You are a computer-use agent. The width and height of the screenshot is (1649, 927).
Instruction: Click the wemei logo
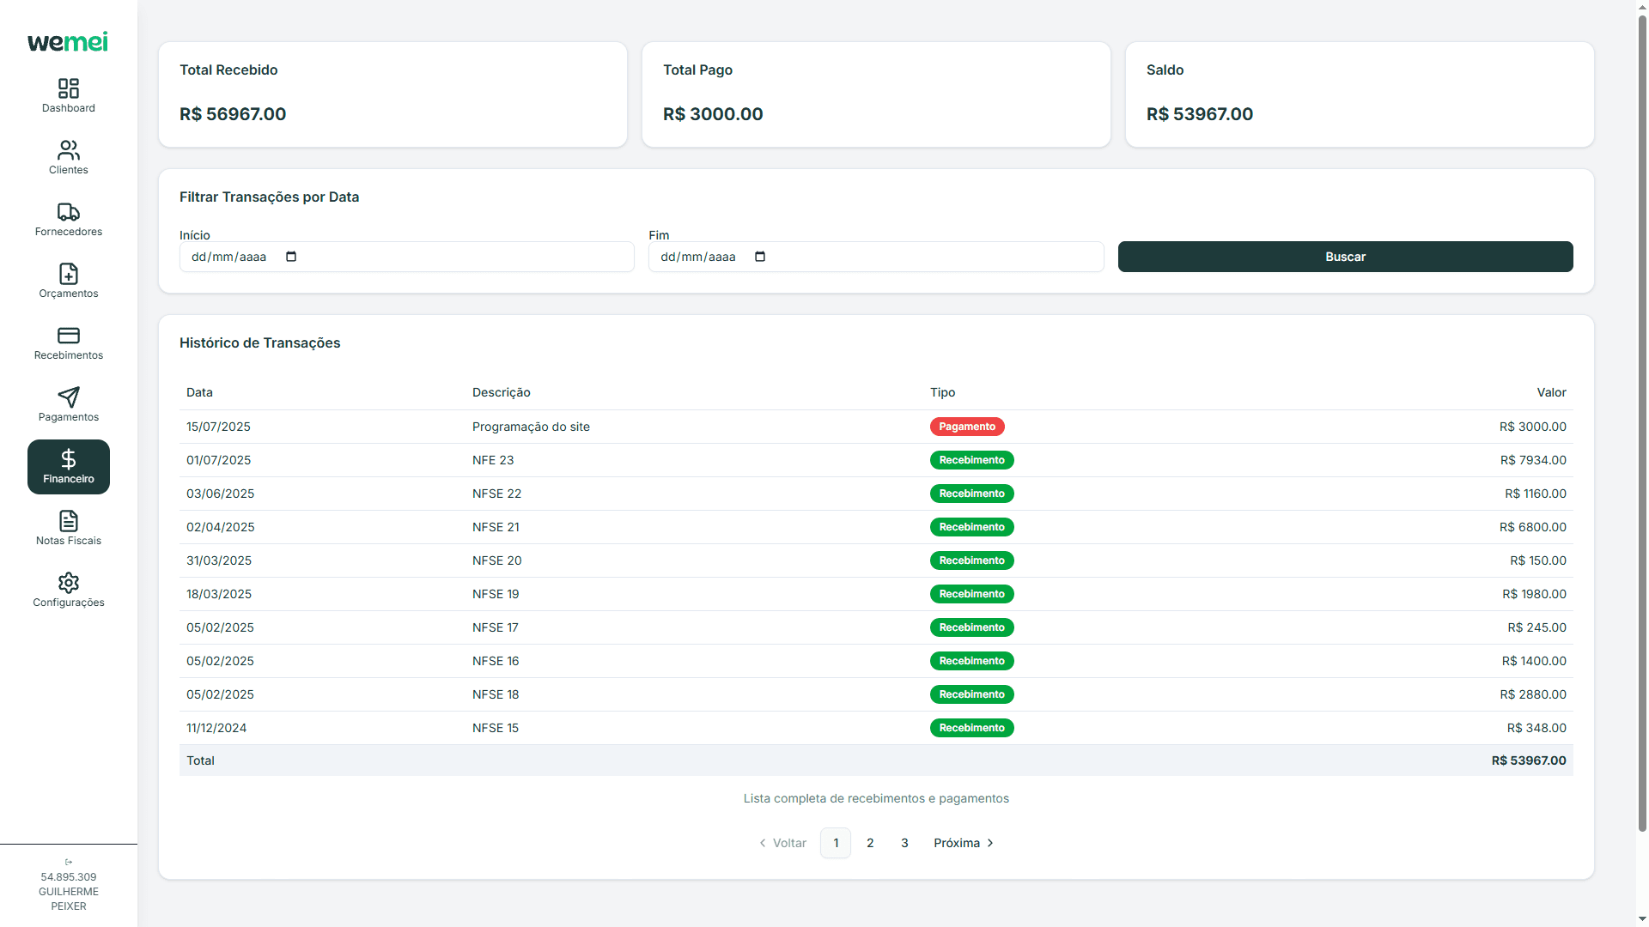68,42
